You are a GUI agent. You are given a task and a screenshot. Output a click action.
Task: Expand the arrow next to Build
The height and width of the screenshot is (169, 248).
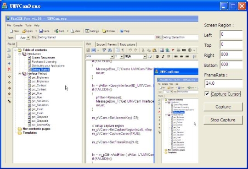click(68, 31)
